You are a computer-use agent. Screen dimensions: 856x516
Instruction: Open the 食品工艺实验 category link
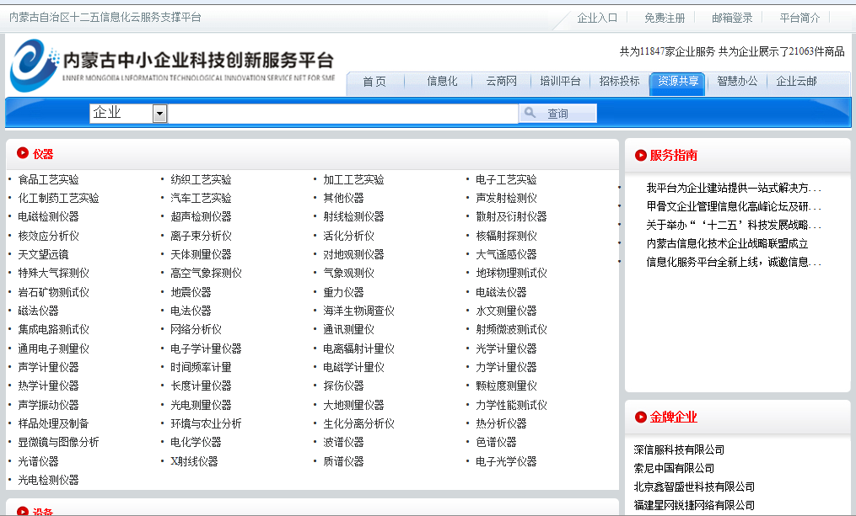(49, 179)
